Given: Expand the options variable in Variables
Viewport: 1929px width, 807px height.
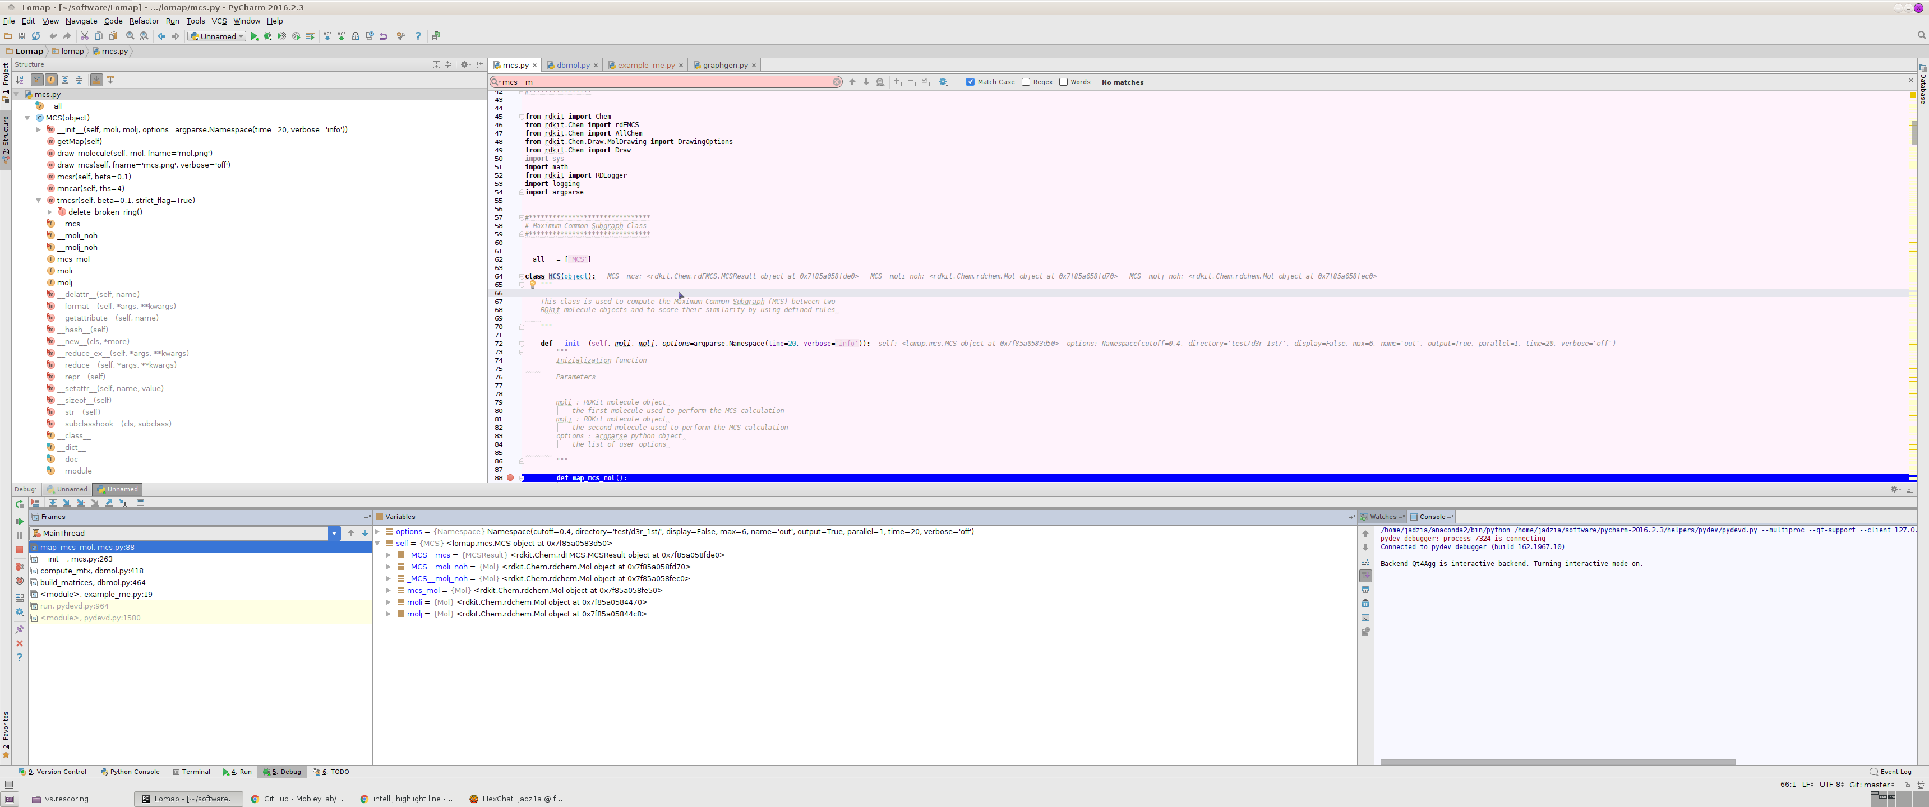Looking at the screenshot, I should click(378, 531).
